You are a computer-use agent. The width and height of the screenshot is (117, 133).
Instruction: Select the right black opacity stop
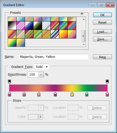coord(107,82)
